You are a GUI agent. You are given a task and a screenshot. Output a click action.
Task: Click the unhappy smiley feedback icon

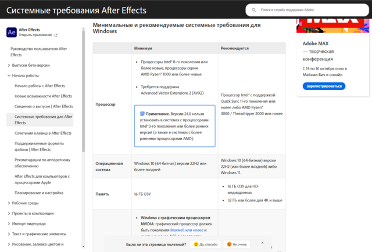click(230, 244)
